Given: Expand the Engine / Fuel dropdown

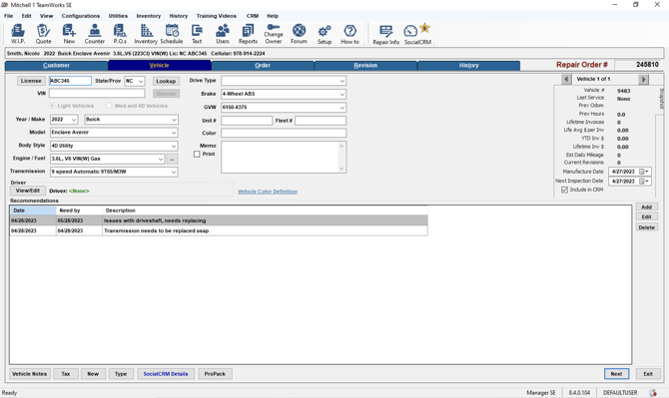Looking at the screenshot, I should 161,159.
